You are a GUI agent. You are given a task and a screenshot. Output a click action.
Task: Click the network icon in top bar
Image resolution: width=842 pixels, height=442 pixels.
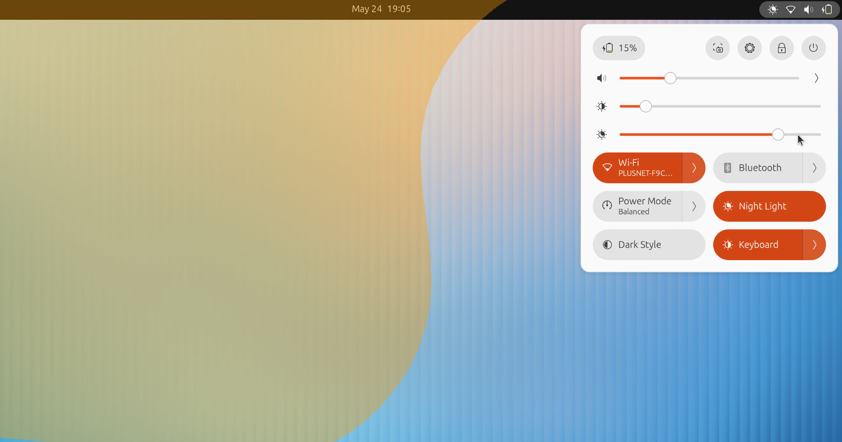tap(791, 9)
